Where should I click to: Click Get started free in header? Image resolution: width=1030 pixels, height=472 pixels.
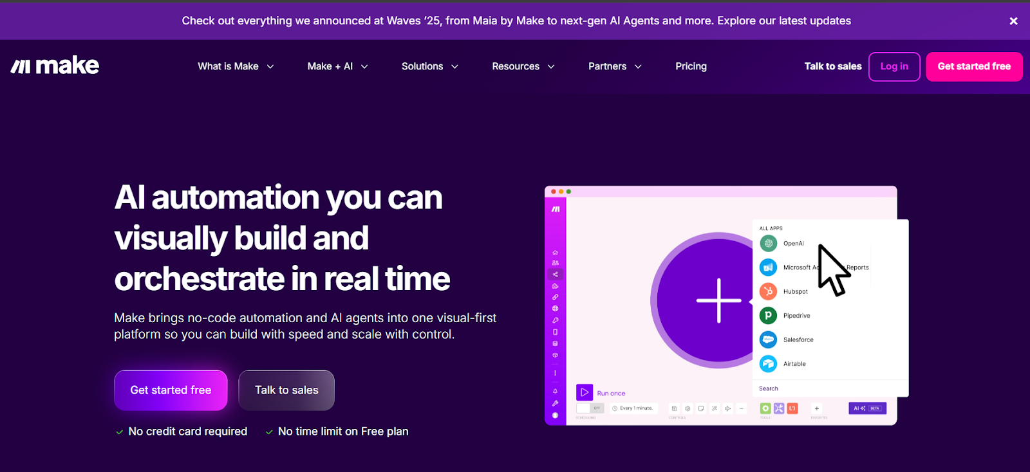pos(974,67)
